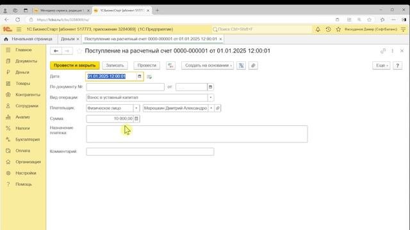
Task: Click the Назначение платежа text area
Action: (197, 134)
